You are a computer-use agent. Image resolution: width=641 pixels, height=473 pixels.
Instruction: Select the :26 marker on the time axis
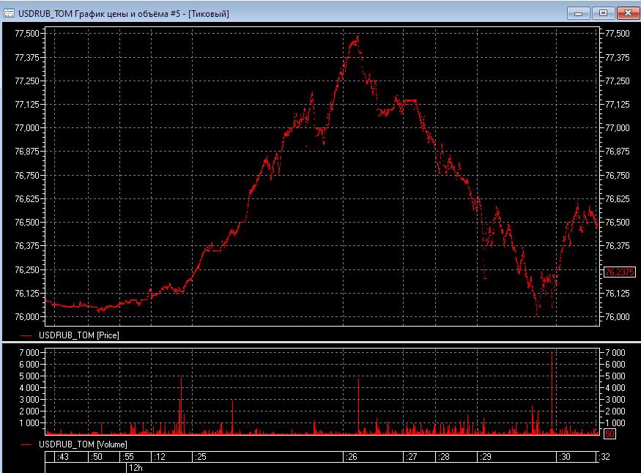click(352, 457)
